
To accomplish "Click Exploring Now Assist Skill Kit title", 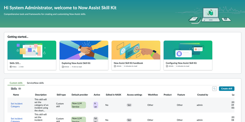I will coord(76,63).
